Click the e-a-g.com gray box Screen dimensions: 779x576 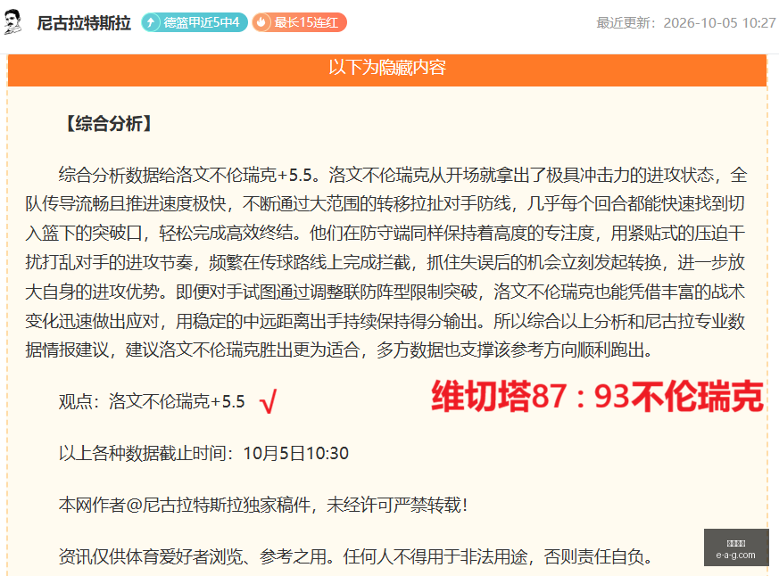coord(736,547)
